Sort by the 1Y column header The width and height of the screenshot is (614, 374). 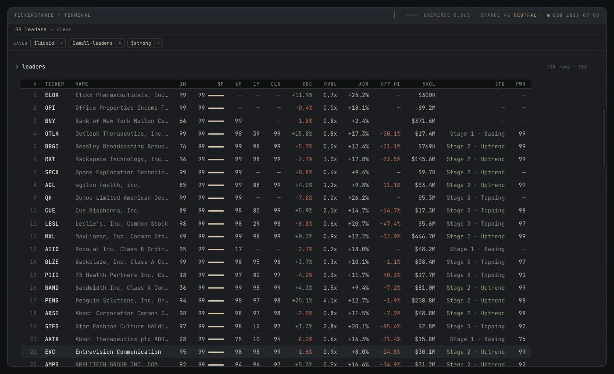pos(256,84)
